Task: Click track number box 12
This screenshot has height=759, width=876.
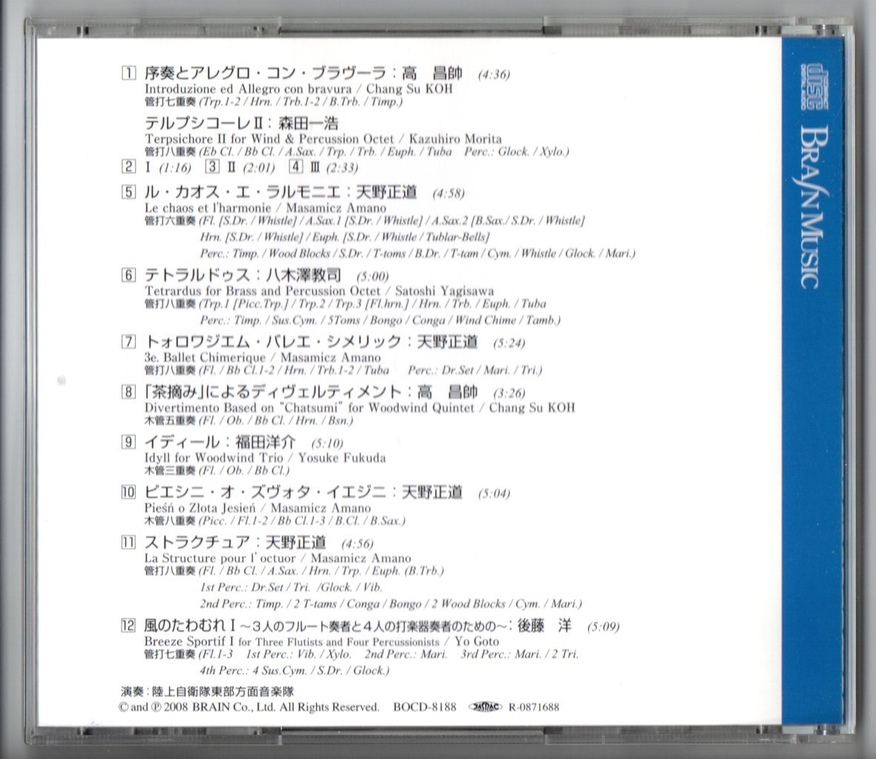Action: (x=128, y=625)
